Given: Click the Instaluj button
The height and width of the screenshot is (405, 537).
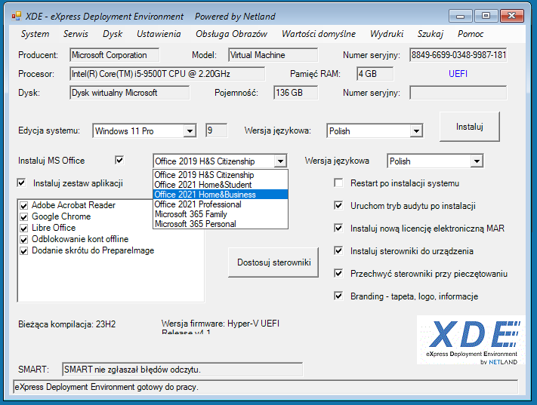Looking at the screenshot, I should coord(469,127).
